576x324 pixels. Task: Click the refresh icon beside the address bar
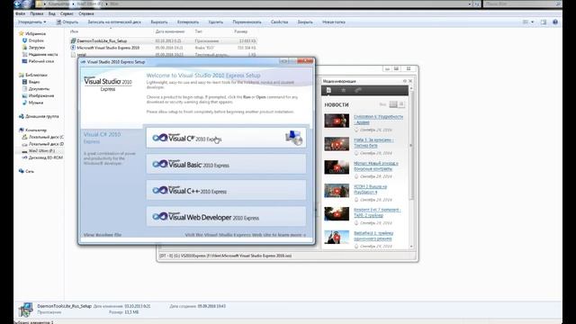click(x=477, y=4)
